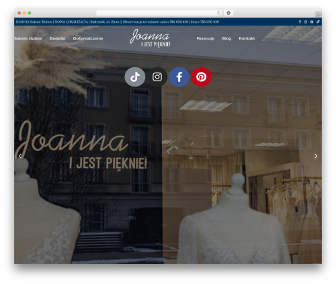Click the yellow minimize window button

tap(24, 13)
